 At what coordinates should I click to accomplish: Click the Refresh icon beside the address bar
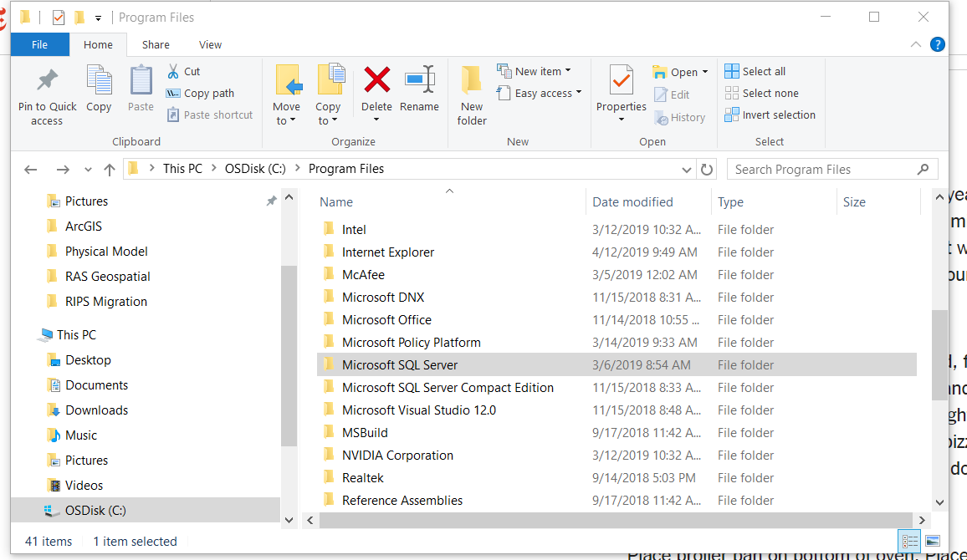point(707,169)
